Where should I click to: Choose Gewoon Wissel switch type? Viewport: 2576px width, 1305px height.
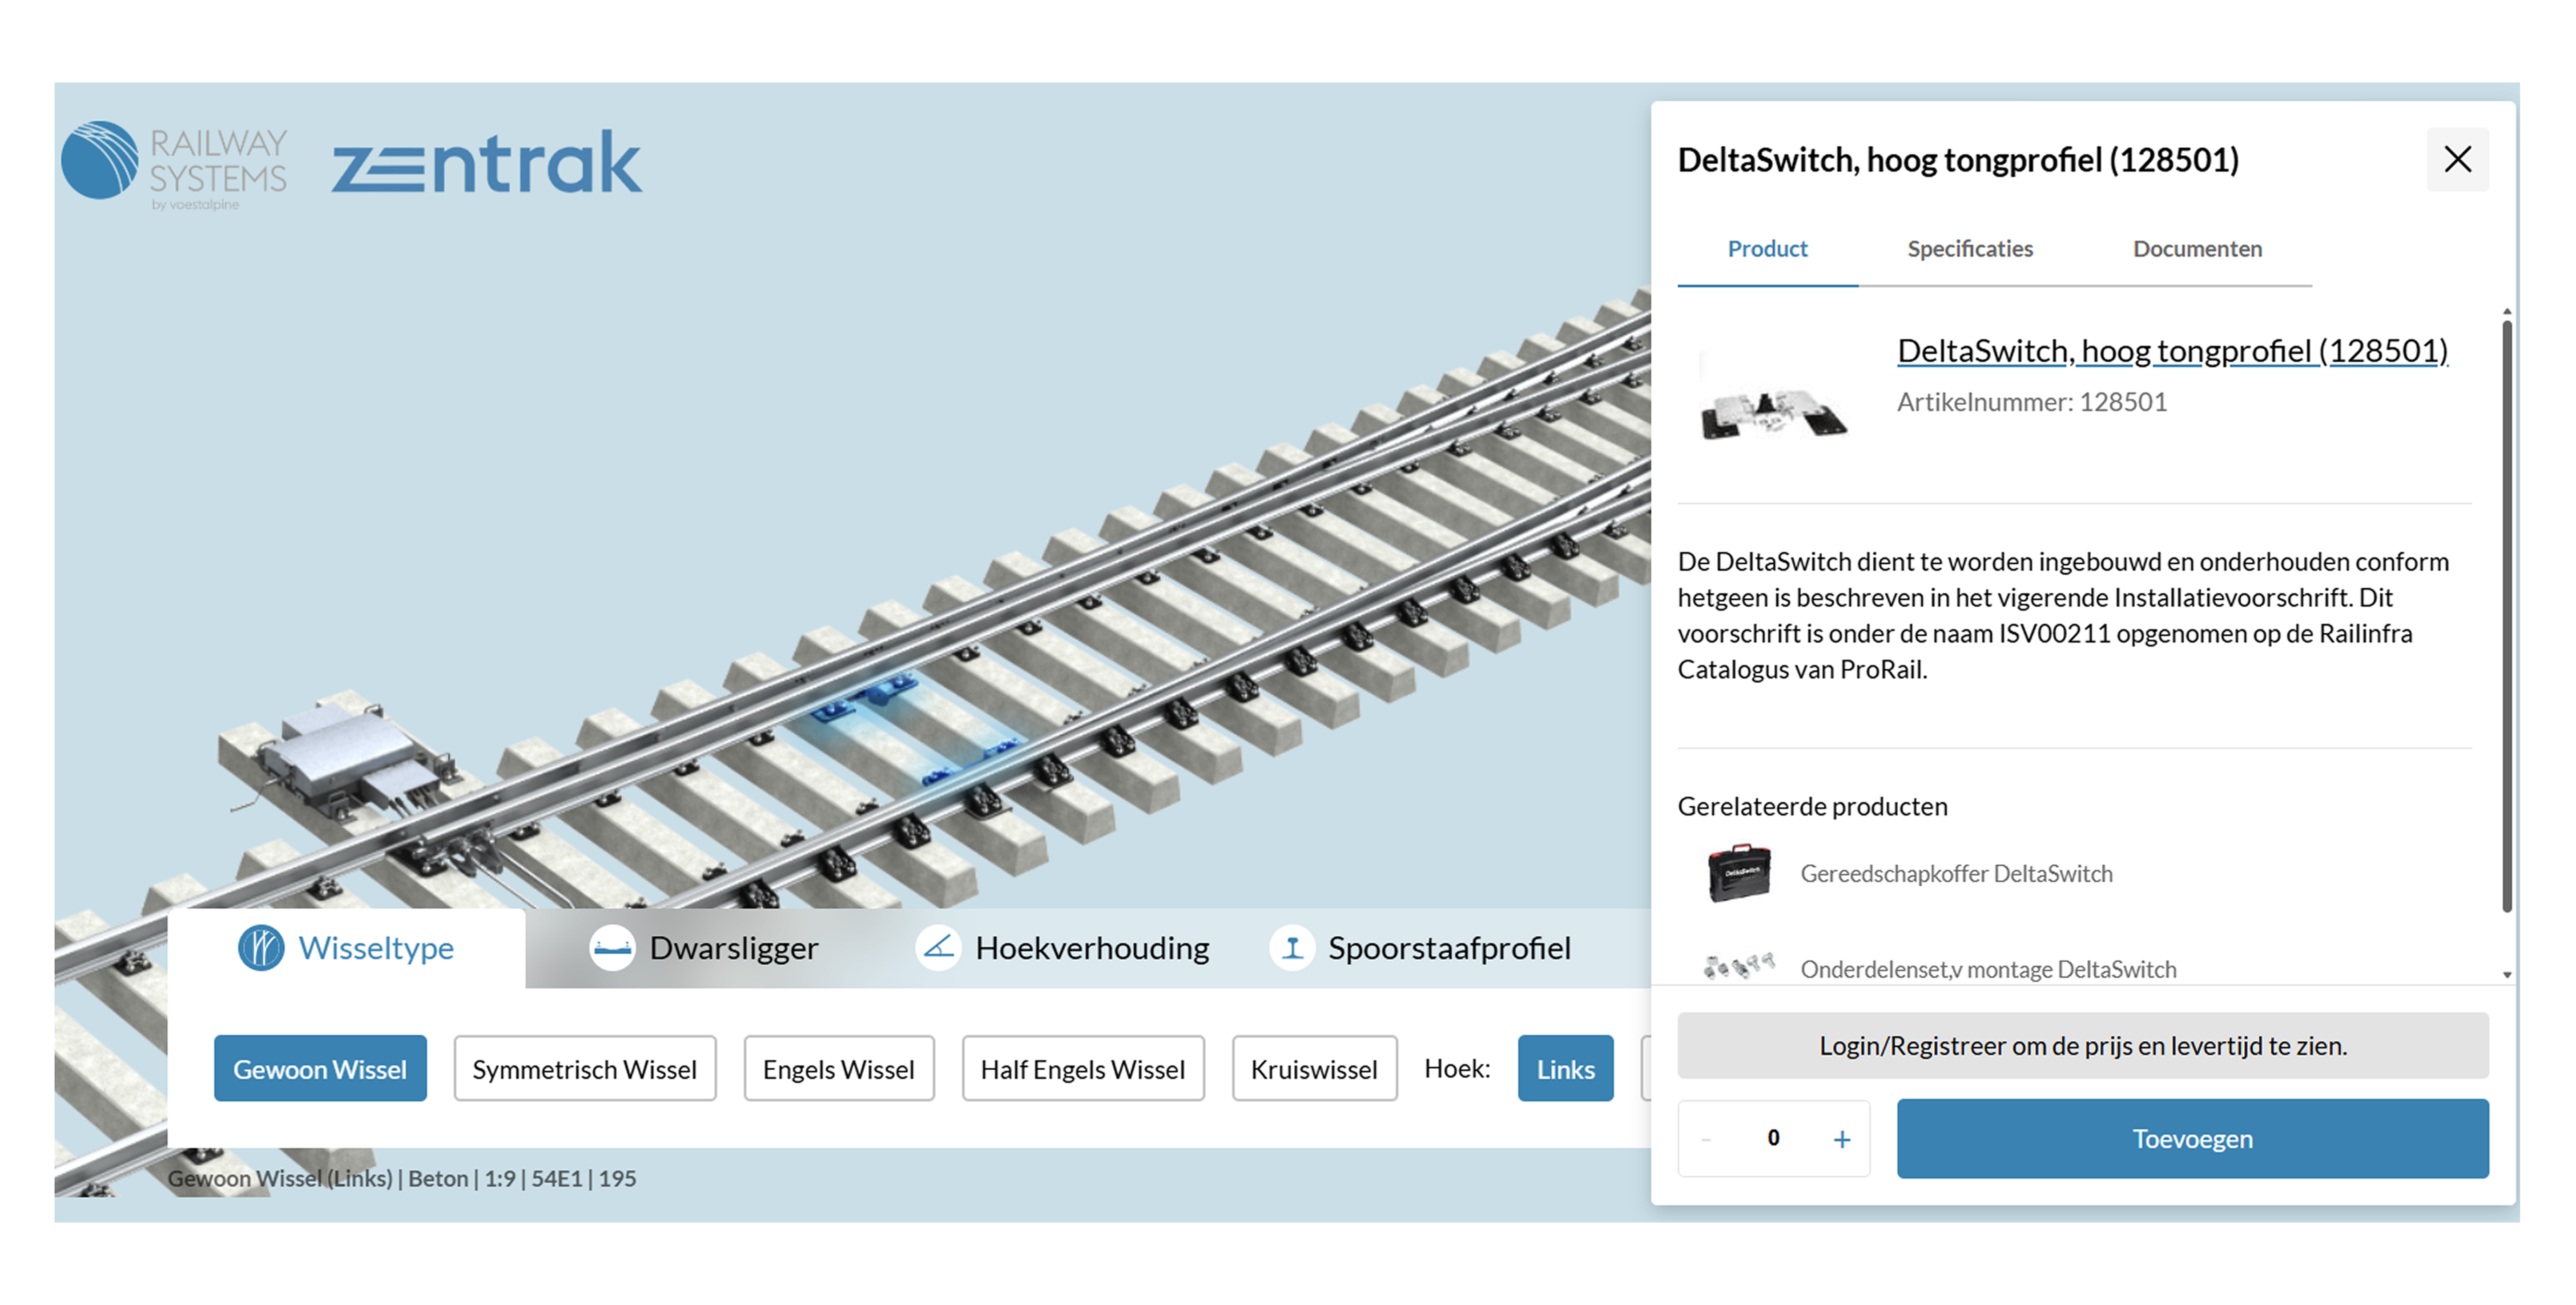pyautogui.click(x=320, y=1068)
